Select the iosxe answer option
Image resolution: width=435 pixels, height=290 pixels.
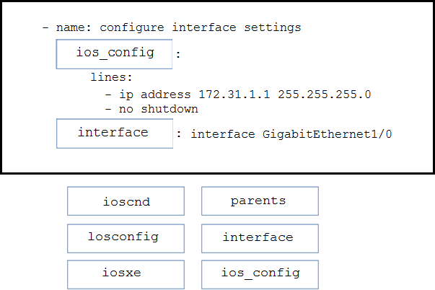click(x=126, y=274)
